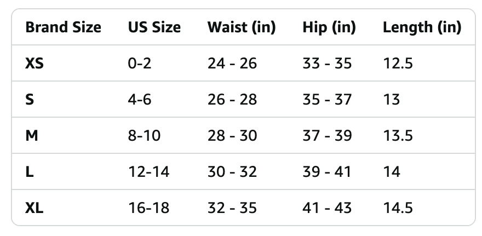This screenshot has height=236, width=482.
Task: Select the S brand size cell
Action: pos(30,100)
